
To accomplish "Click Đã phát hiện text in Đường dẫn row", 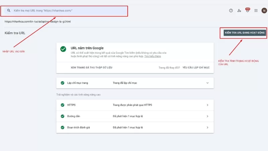I will [128, 116].
